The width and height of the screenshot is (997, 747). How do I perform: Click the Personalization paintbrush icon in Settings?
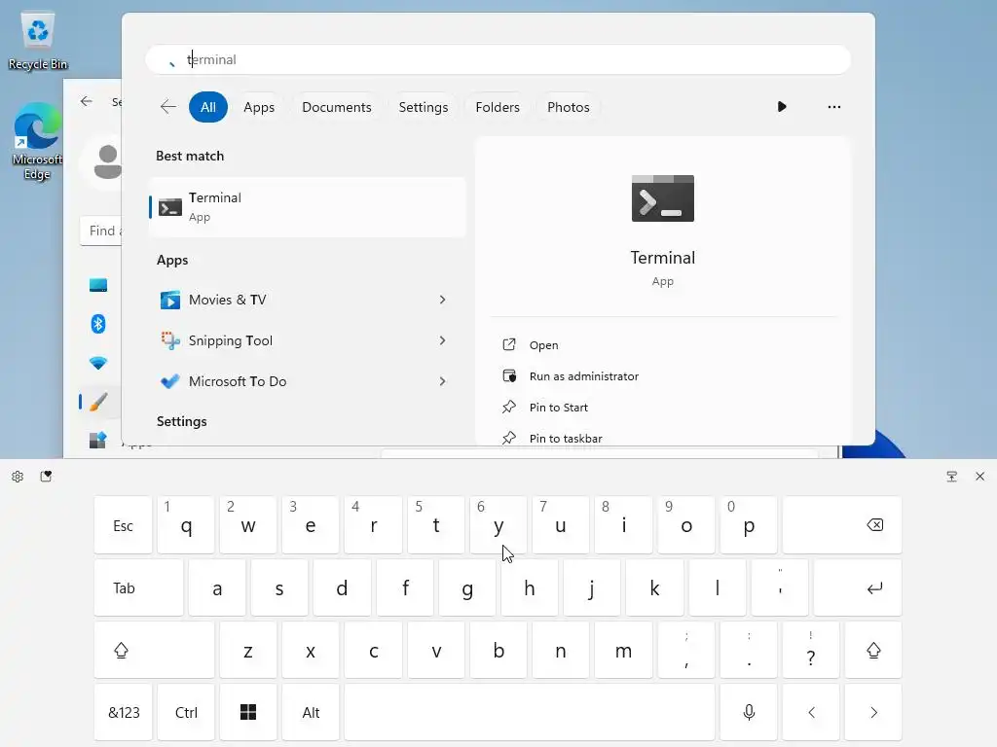click(98, 402)
